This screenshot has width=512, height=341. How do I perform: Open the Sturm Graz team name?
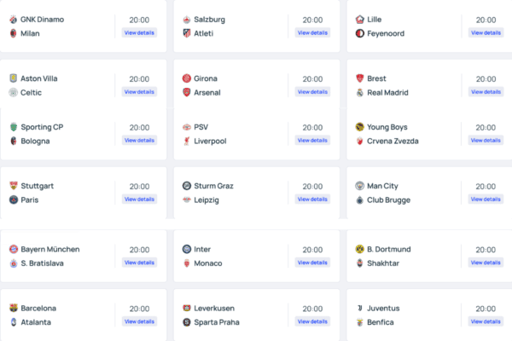click(x=213, y=186)
